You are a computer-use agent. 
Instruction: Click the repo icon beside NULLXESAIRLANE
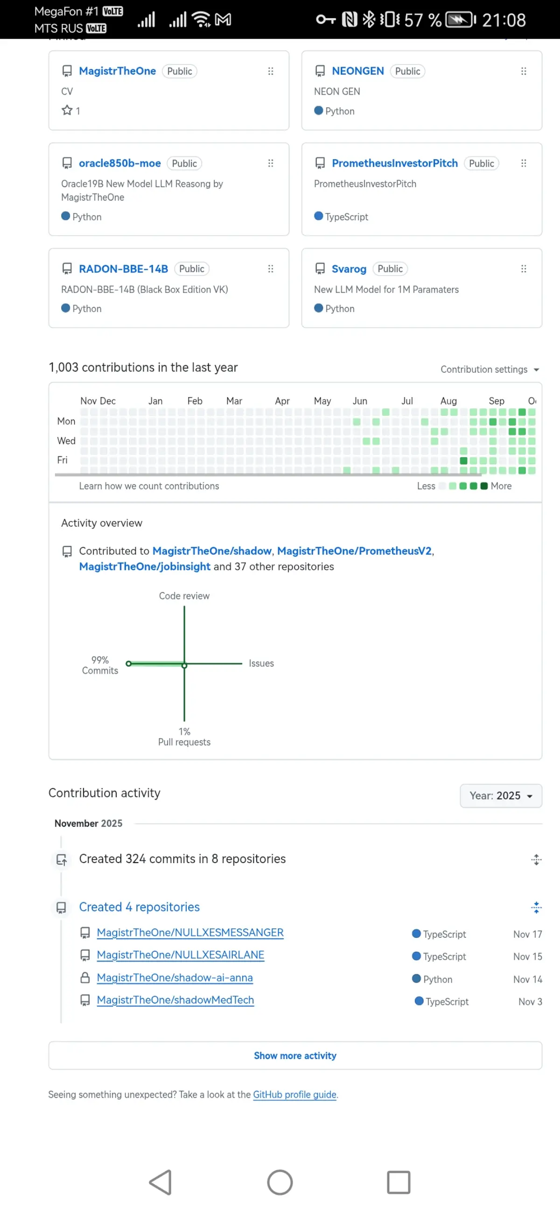pyautogui.click(x=85, y=955)
